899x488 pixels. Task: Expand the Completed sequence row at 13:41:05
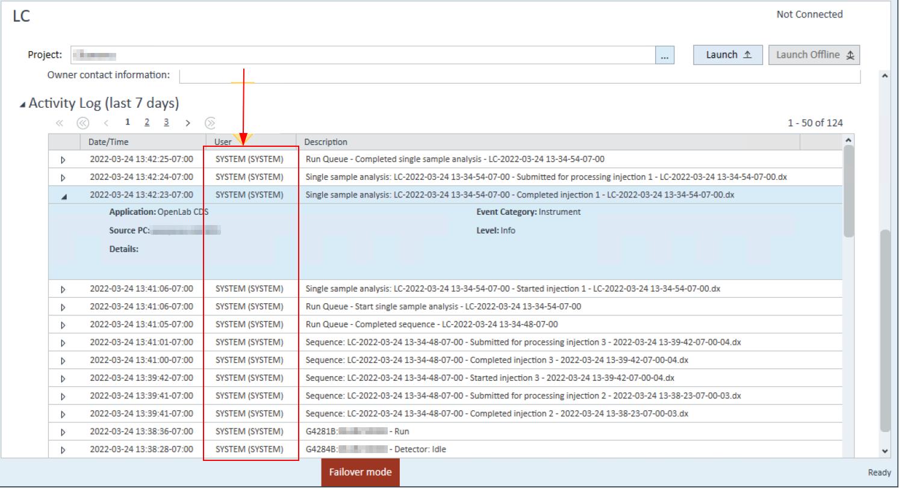point(63,325)
